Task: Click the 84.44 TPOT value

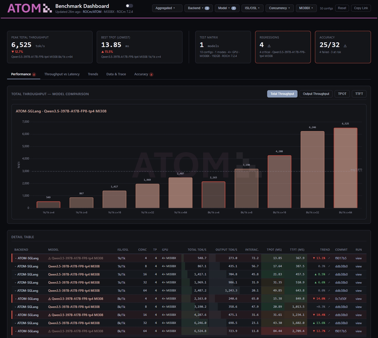Action: tap(277, 331)
